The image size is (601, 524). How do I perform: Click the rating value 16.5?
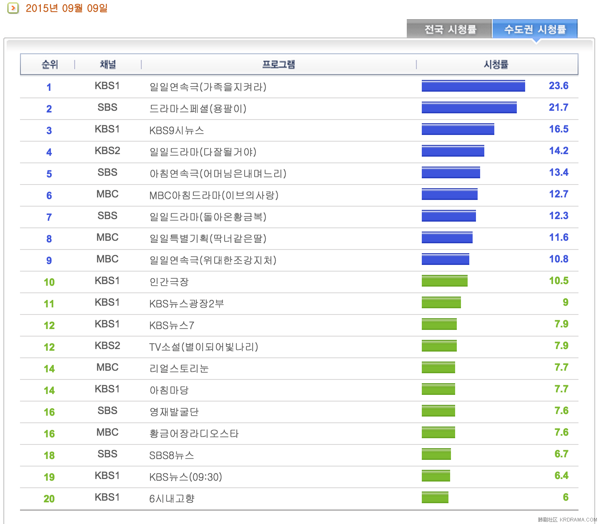click(558, 129)
